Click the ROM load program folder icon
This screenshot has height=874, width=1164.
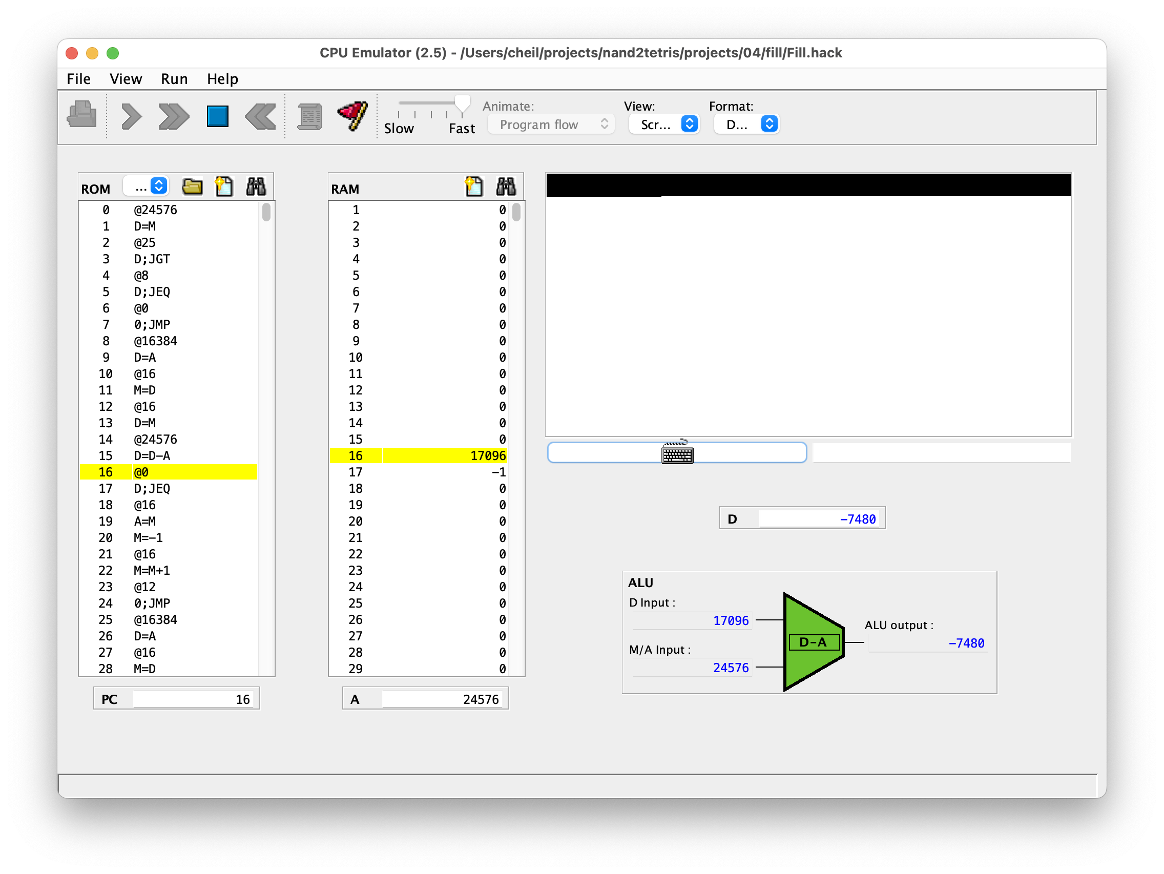192,187
